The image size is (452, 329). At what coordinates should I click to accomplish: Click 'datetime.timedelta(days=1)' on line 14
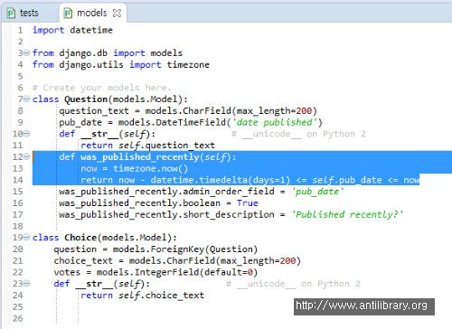(221, 180)
